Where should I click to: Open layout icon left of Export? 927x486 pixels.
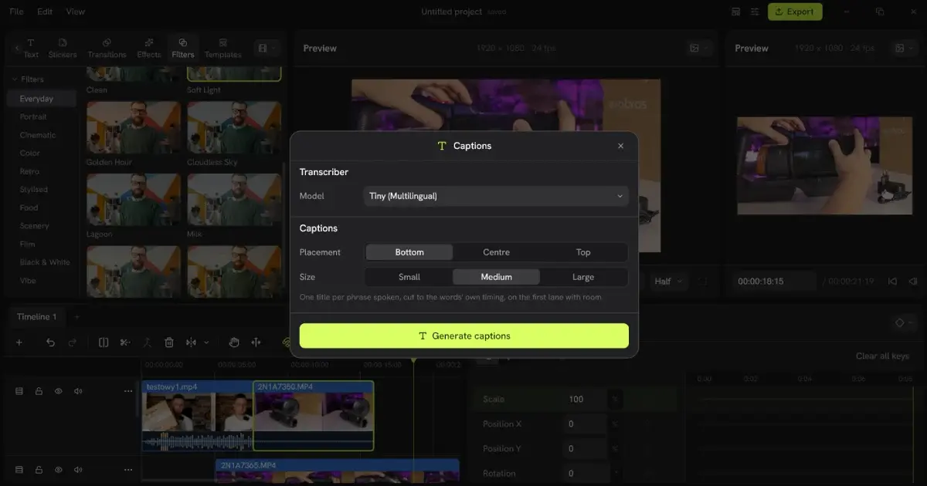(735, 12)
